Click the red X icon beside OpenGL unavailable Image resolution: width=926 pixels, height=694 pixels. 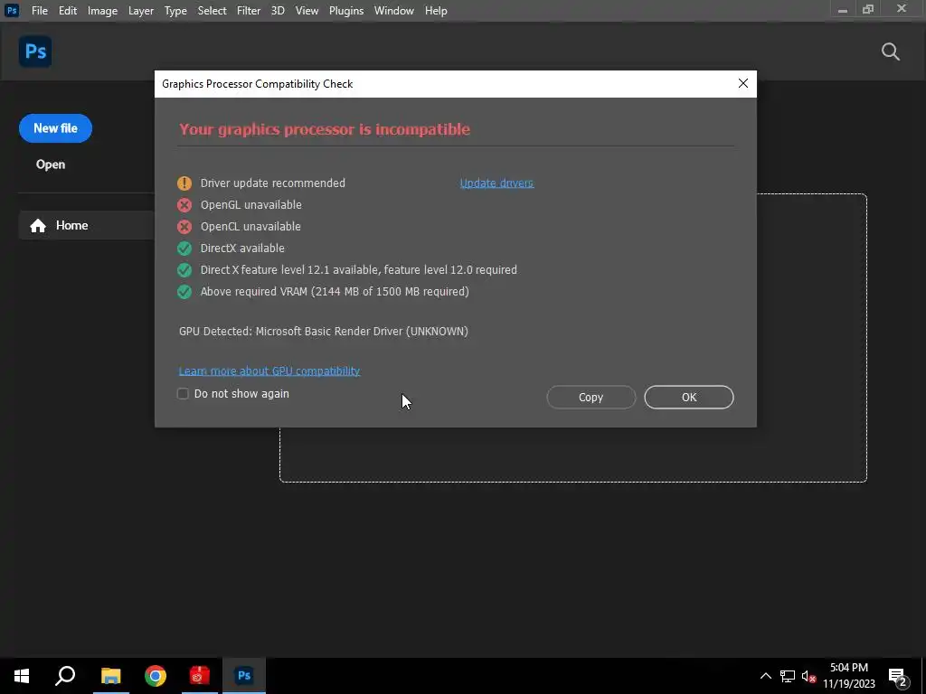click(184, 205)
